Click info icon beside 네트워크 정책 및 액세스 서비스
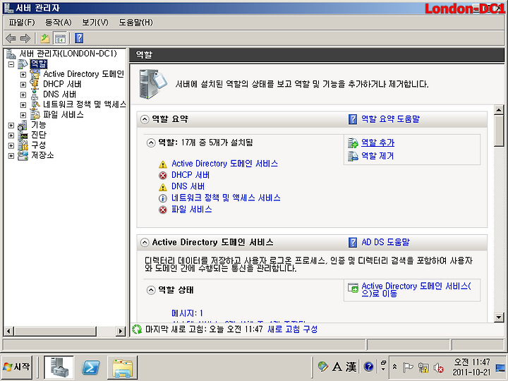The height and width of the screenshot is (381, 508). pos(163,198)
